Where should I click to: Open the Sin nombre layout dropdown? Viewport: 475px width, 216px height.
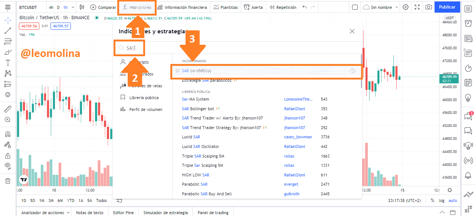(381, 7)
